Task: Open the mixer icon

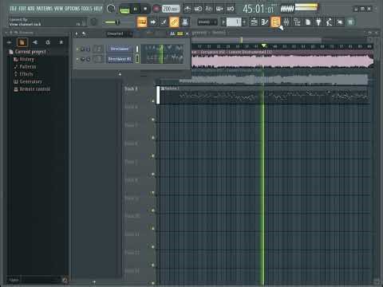Action: 286,22
